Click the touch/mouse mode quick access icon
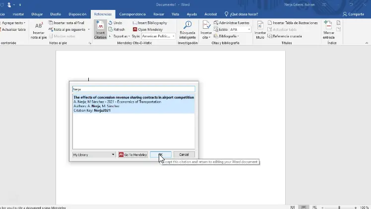 (9, 5)
